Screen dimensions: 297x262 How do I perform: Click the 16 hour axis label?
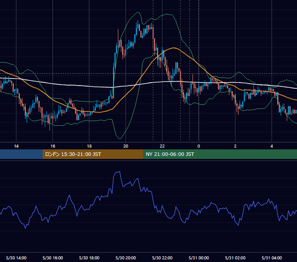pyautogui.click(x=53, y=146)
